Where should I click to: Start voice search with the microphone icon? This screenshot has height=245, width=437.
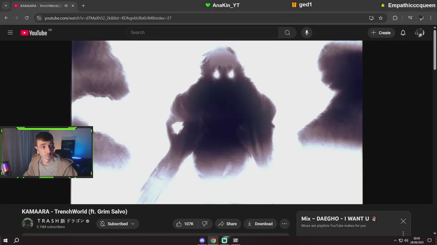(x=307, y=33)
